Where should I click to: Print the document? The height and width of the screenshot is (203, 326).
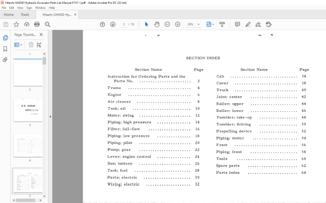[37, 24]
